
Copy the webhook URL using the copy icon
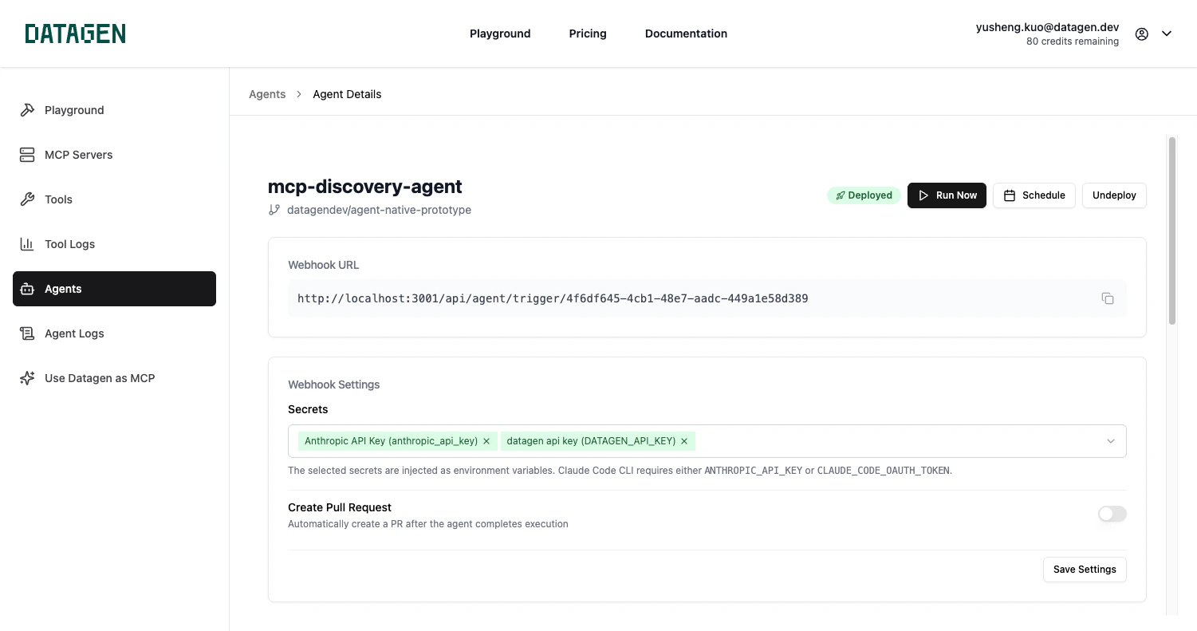(x=1107, y=298)
